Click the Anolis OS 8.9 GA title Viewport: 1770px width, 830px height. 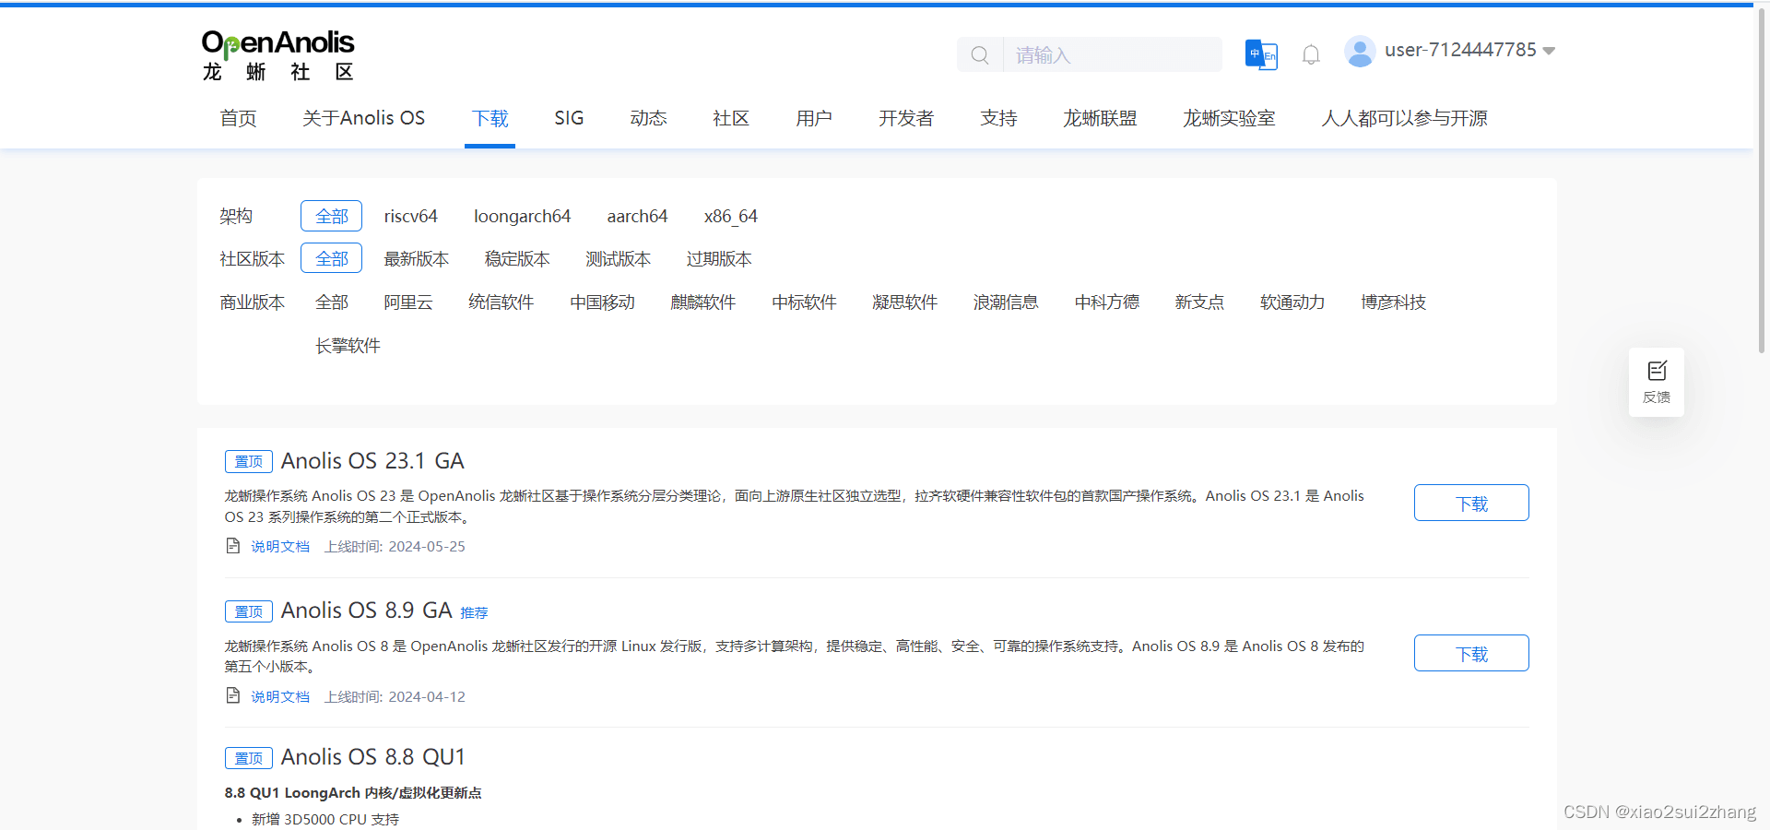pyautogui.click(x=366, y=611)
